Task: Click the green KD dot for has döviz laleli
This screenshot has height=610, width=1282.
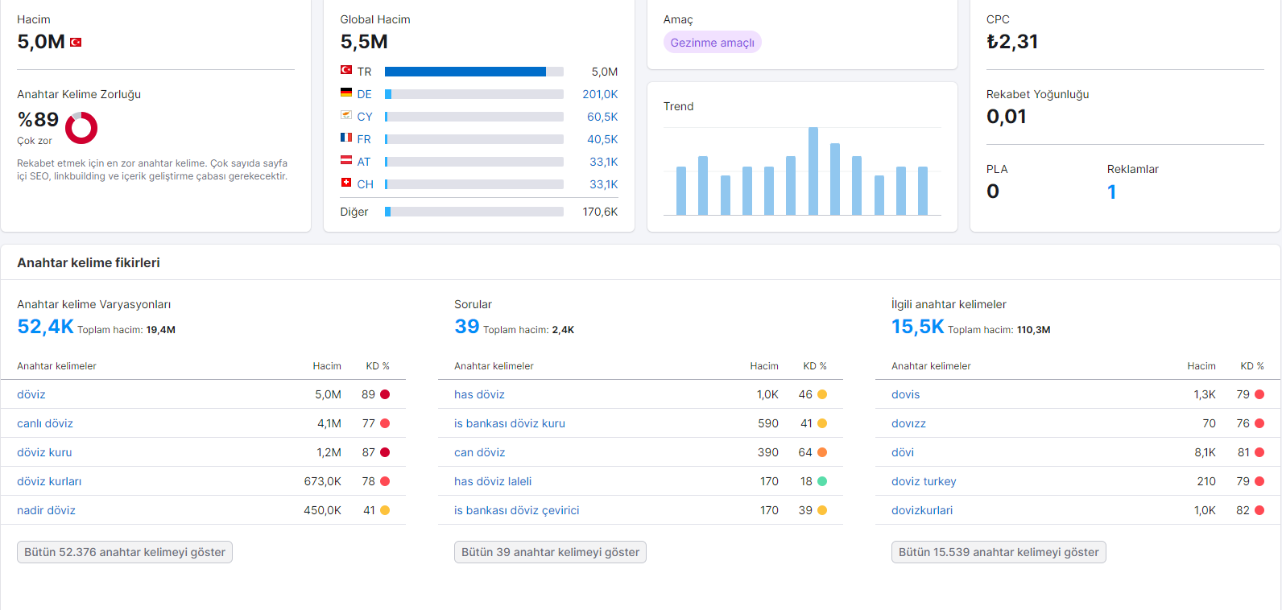Action: [822, 481]
